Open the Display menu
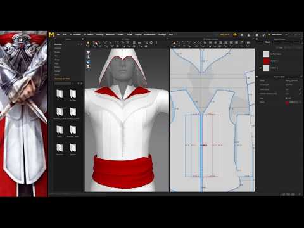This screenshot has height=228, width=304. pos(138,35)
